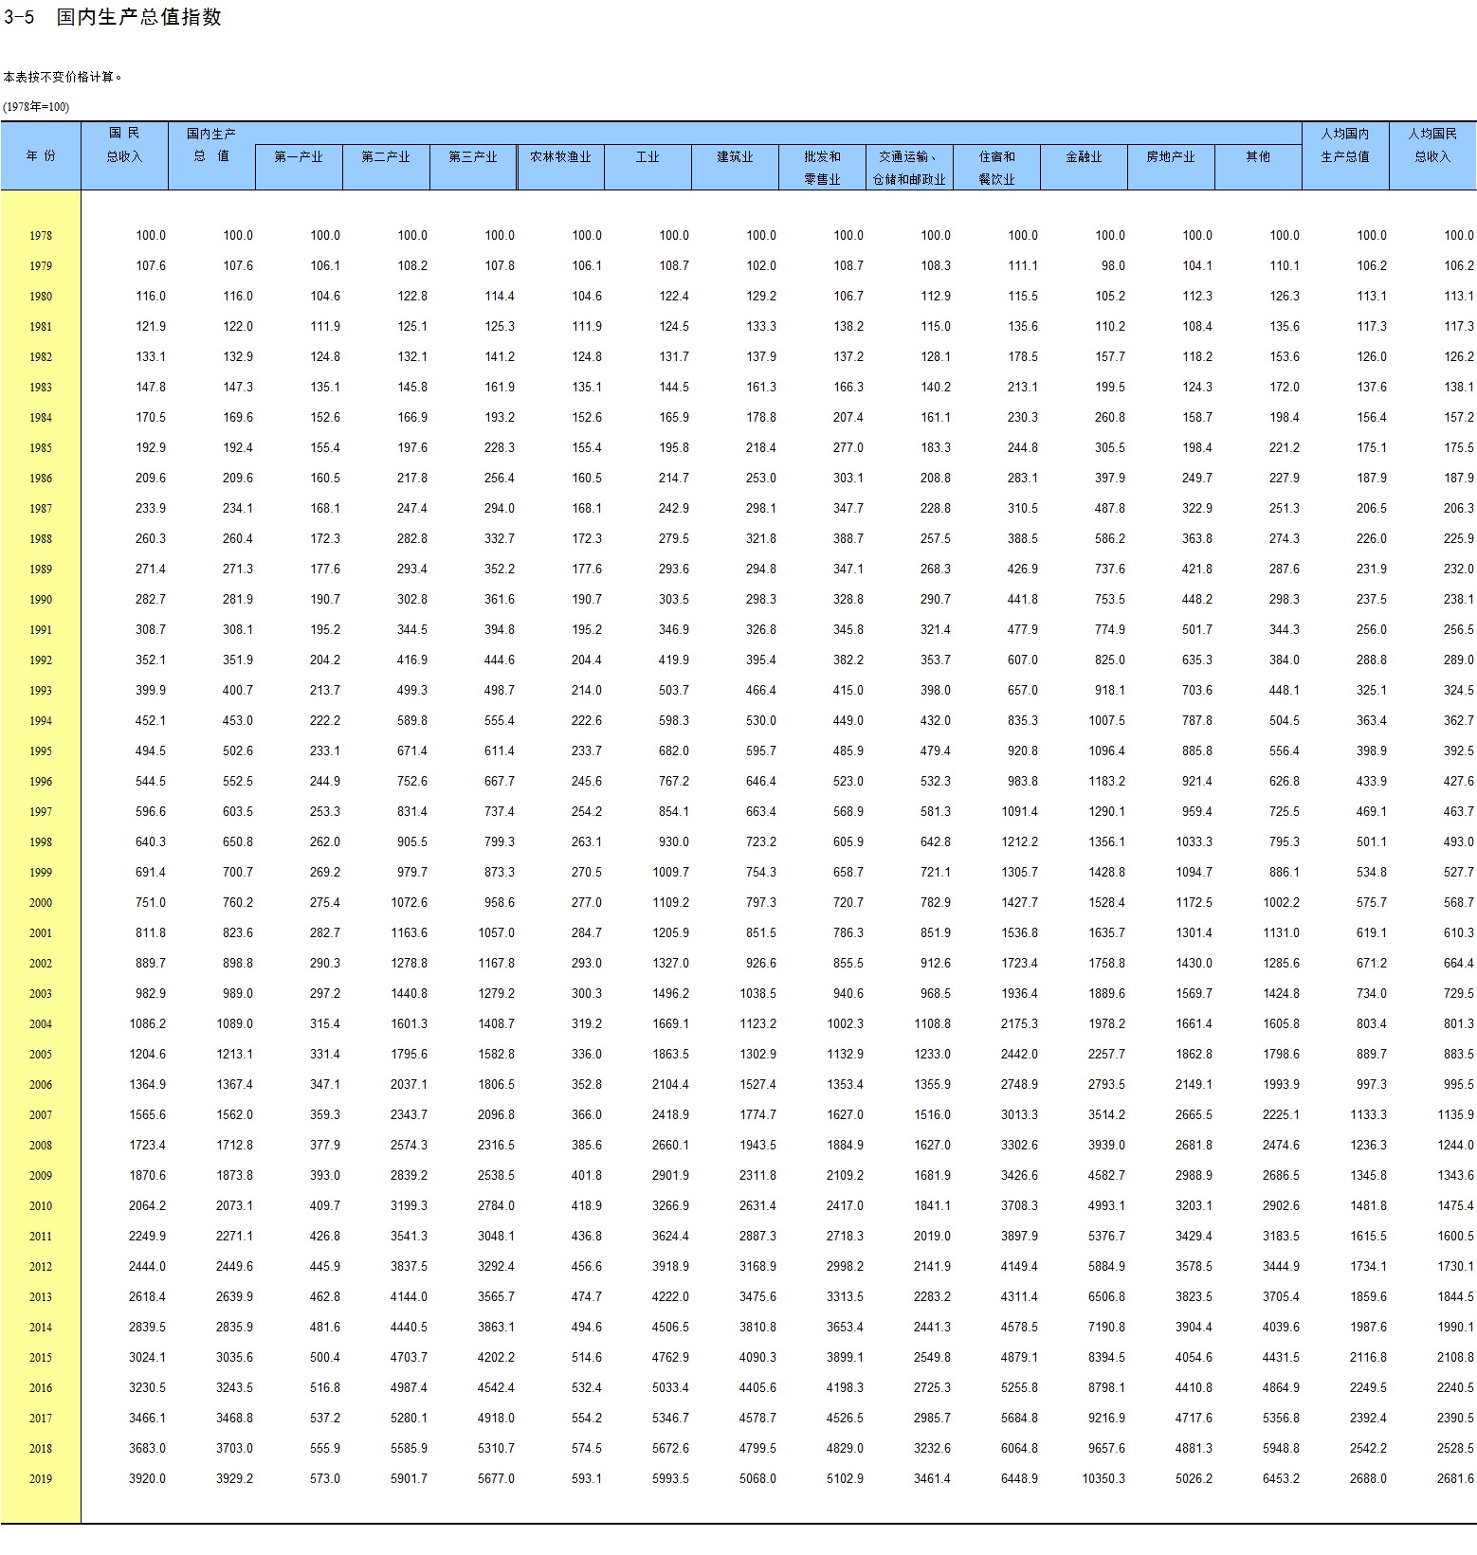
Task: Click the note 本表按不变价格计算
Action: coord(63,77)
